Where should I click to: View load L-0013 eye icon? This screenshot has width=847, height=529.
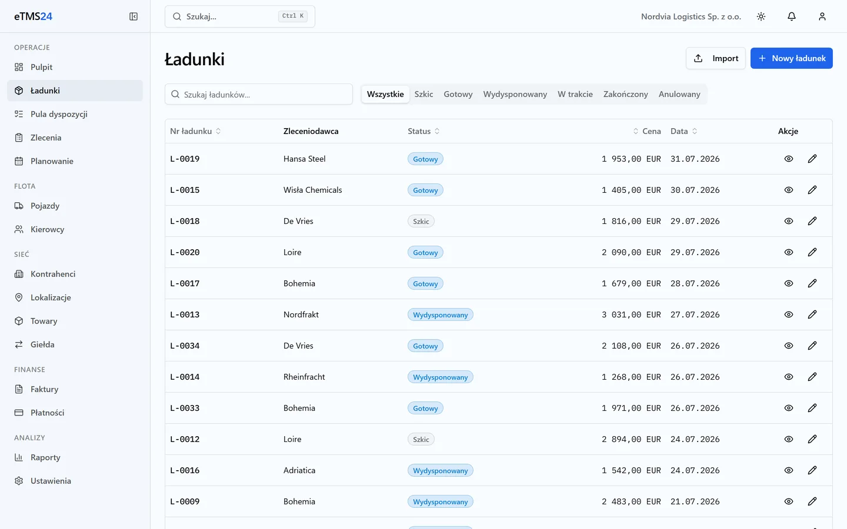coord(789,314)
